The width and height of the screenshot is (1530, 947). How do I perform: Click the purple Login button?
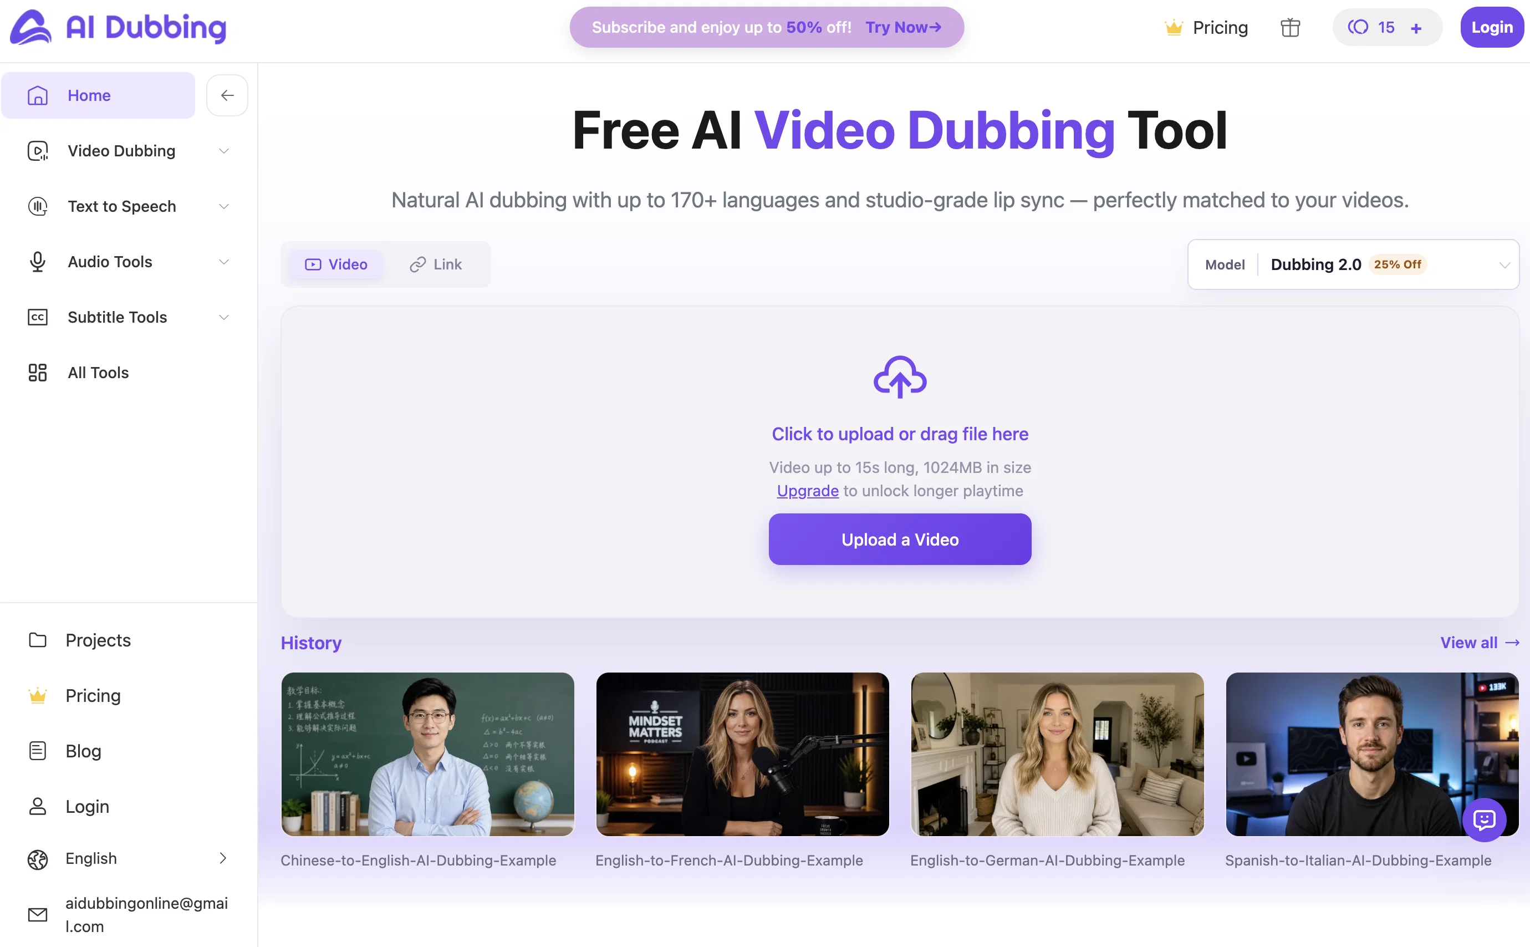coord(1492,28)
